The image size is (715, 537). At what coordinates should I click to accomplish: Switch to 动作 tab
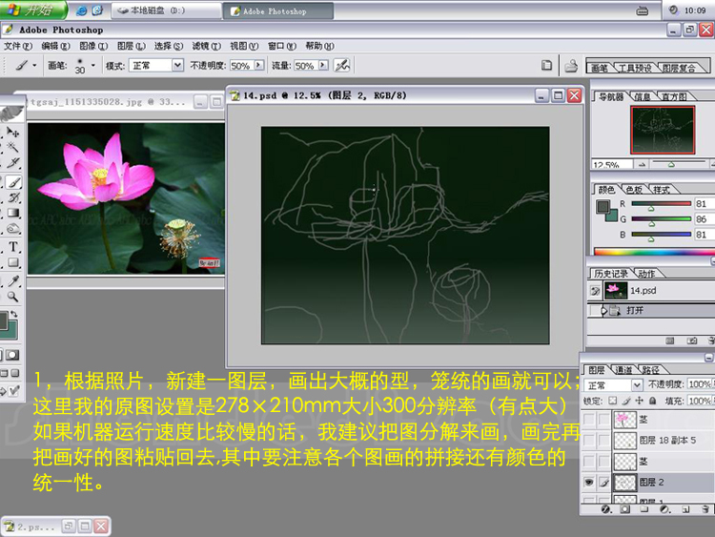tap(646, 274)
